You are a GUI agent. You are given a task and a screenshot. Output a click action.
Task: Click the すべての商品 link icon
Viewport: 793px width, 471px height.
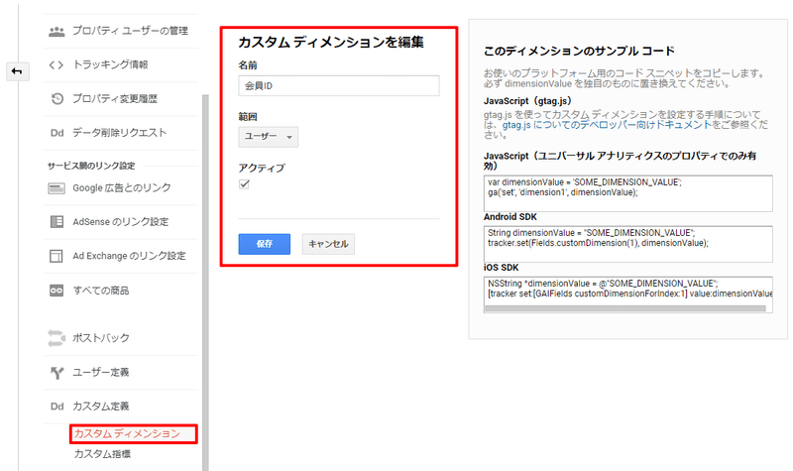(x=57, y=291)
